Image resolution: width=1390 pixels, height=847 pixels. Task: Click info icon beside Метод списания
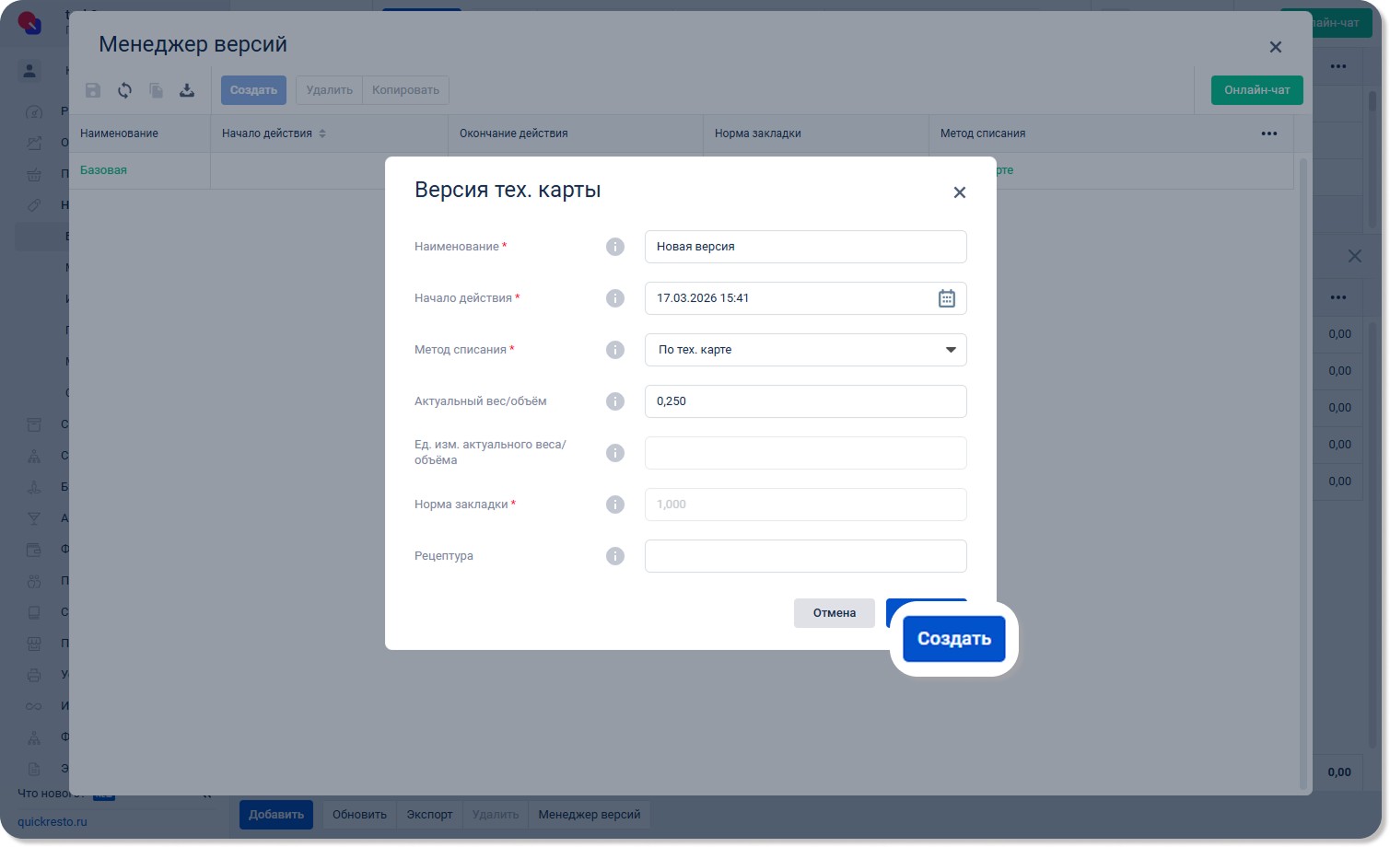pos(615,350)
